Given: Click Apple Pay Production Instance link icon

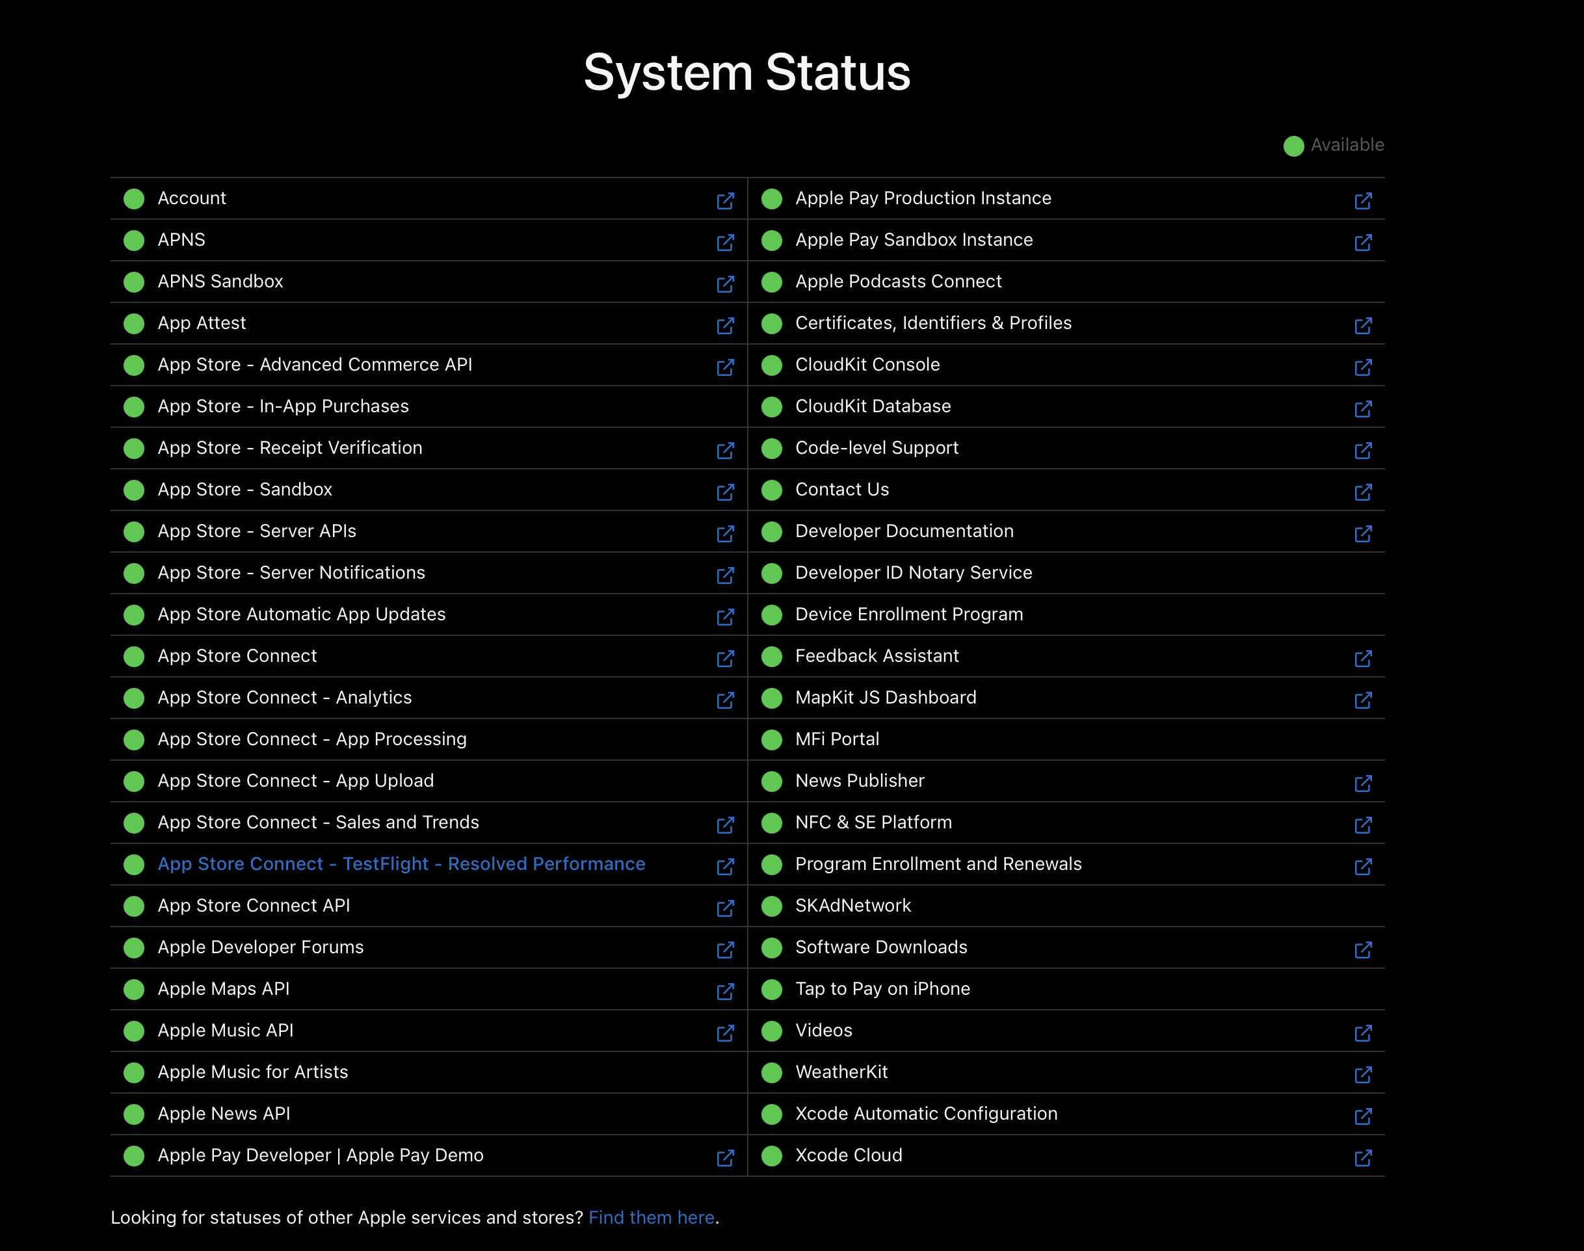Looking at the screenshot, I should point(1363,201).
